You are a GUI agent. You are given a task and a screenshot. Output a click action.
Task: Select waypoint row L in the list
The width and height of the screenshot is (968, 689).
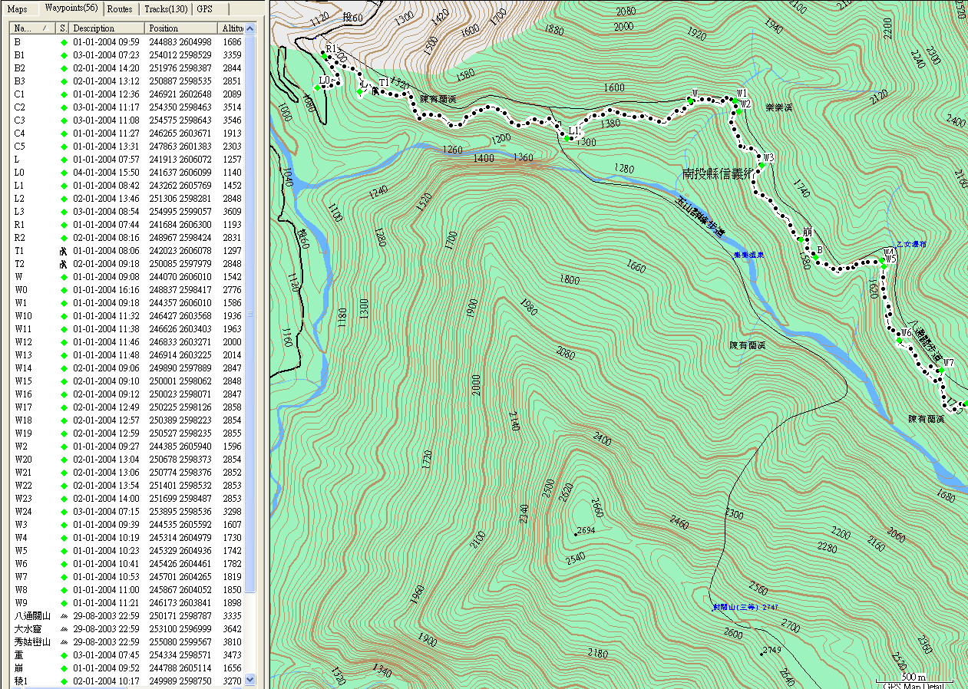[x=128, y=160]
